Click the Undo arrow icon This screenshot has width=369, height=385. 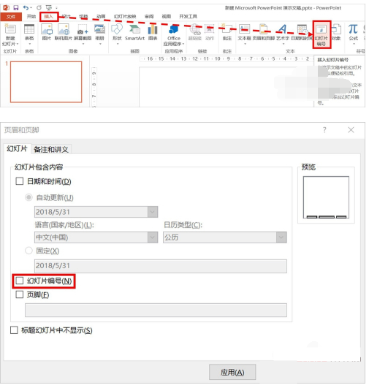point(26,7)
